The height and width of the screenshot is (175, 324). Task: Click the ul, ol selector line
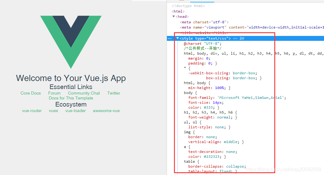point(192,122)
